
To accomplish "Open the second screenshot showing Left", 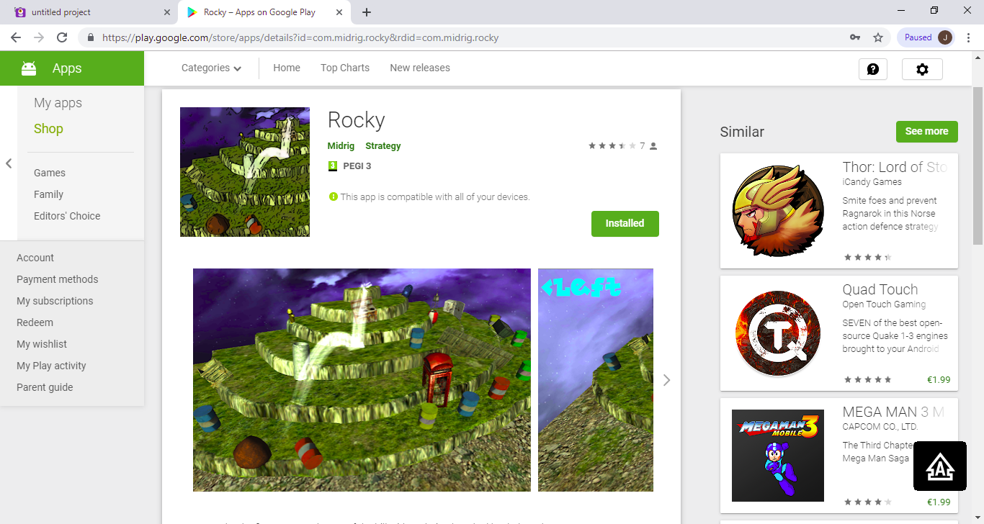I will pyautogui.click(x=596, y=380).
